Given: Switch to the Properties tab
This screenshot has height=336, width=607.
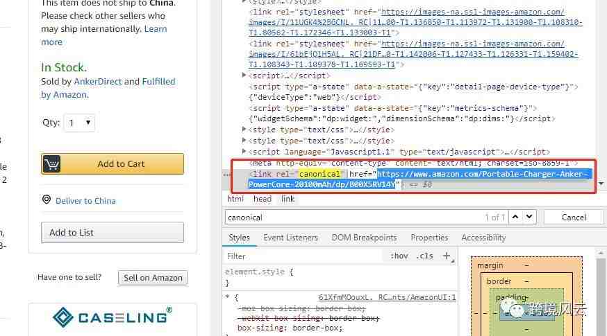Looking at the screenshot, I should pyautogui.click(x=429, y=238).
